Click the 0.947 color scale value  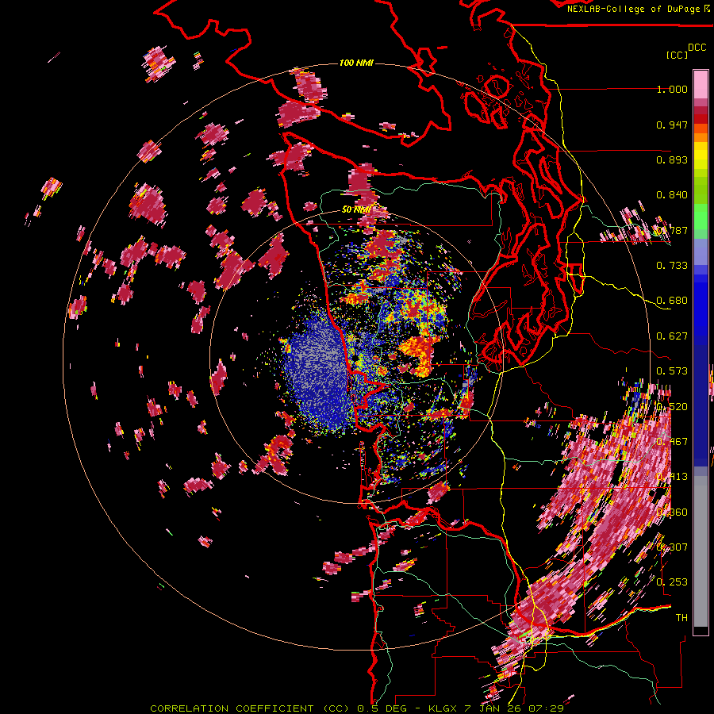672,125
